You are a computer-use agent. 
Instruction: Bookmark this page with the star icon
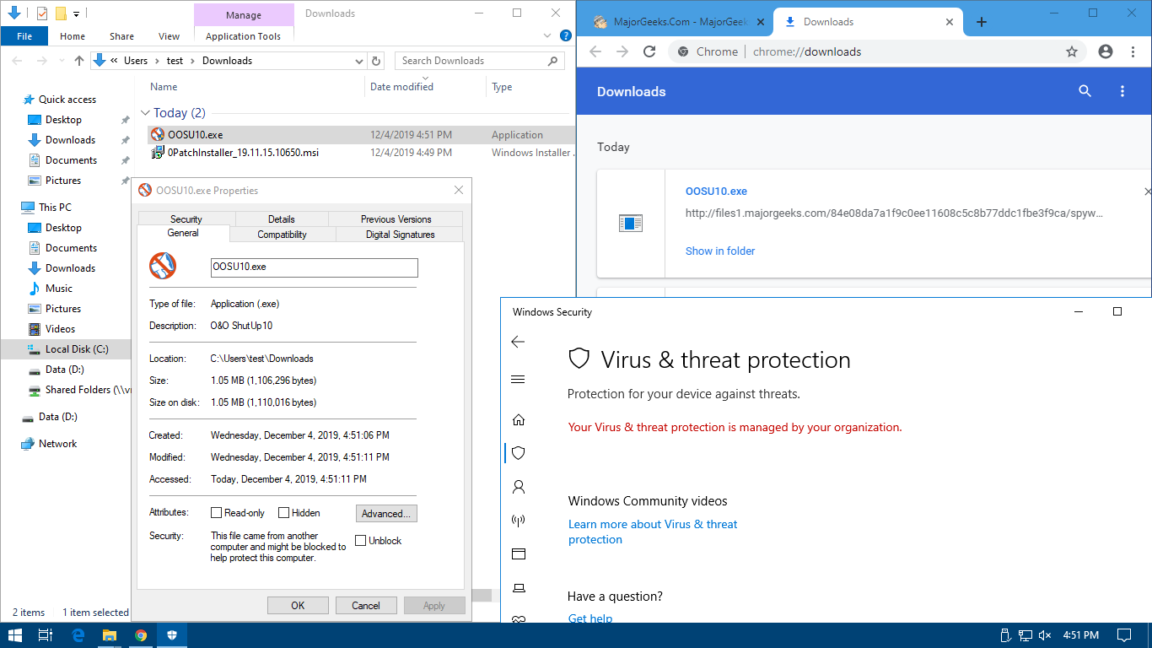(1072, 51)
